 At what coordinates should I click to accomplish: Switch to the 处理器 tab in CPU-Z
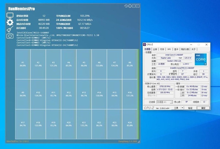147,49
